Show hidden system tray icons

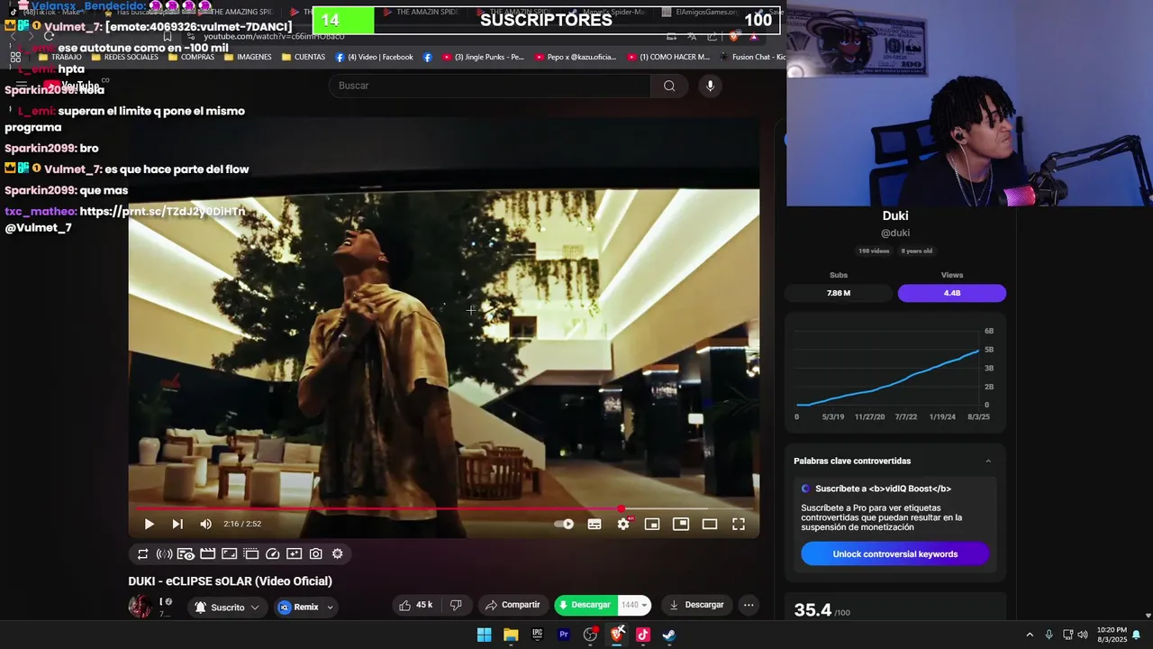pyautogui.click(x=1030, y=635)
